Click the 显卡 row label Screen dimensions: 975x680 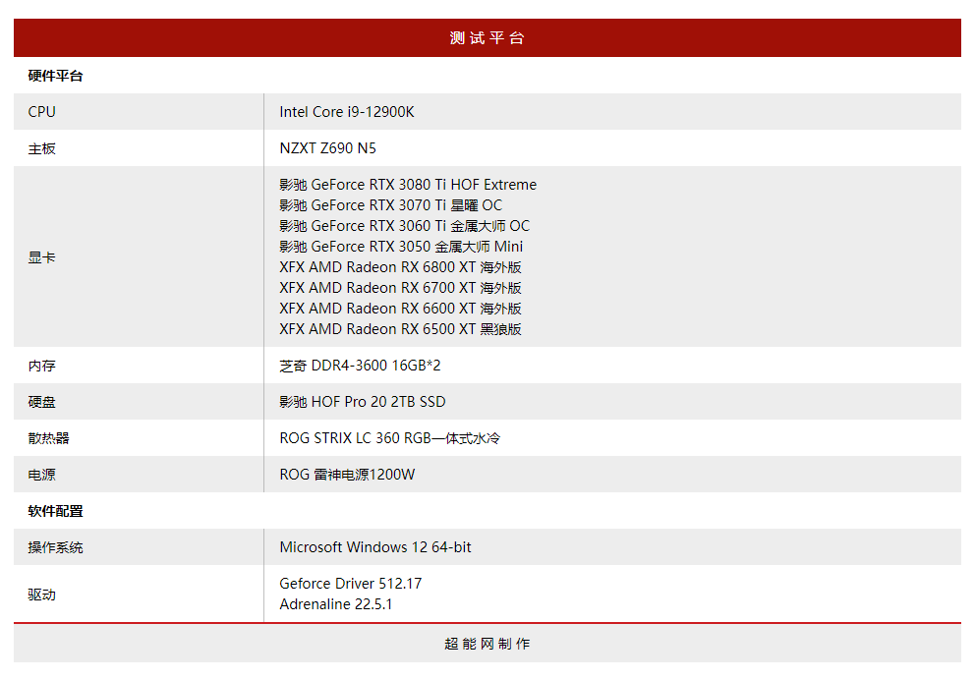(41, 257)
